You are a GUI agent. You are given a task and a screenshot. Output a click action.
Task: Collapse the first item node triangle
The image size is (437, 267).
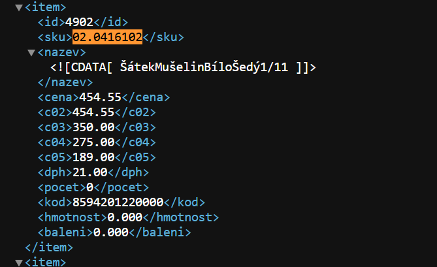point(19,8)
